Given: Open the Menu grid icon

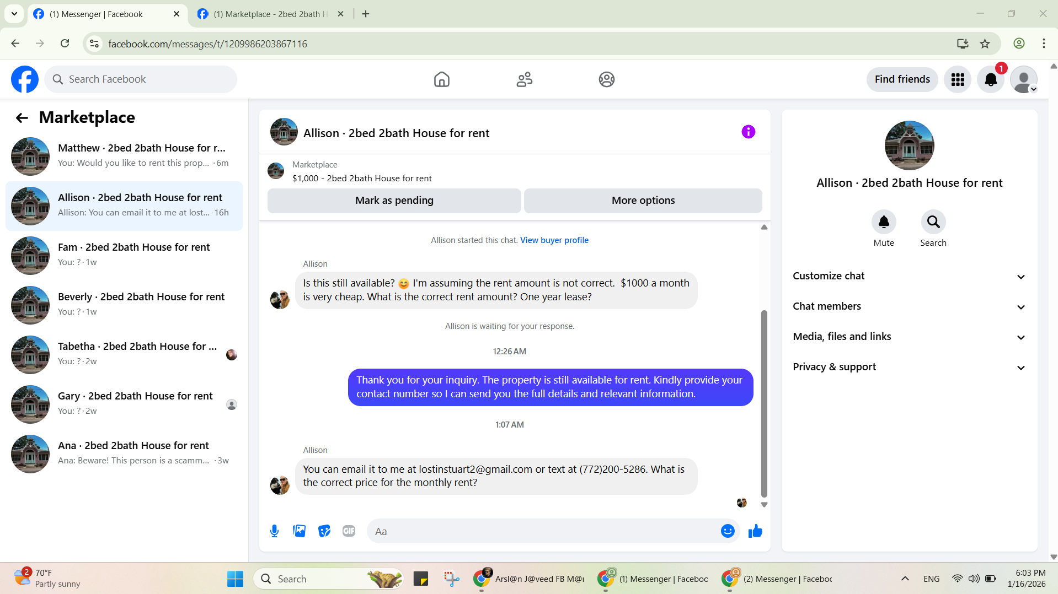Looking at the screenshot, I should click(x=957, y=79).
